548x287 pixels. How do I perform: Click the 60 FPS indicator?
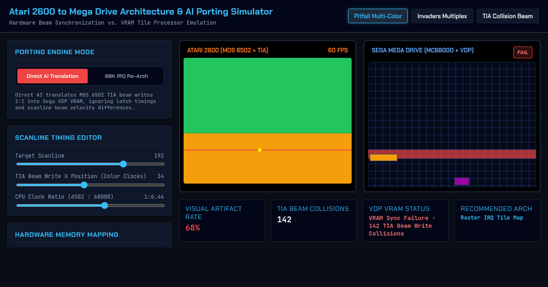pyautogui.click(x=338, y=51)
